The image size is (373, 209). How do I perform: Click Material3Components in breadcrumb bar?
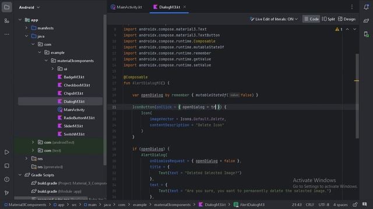tap(25, 205)
